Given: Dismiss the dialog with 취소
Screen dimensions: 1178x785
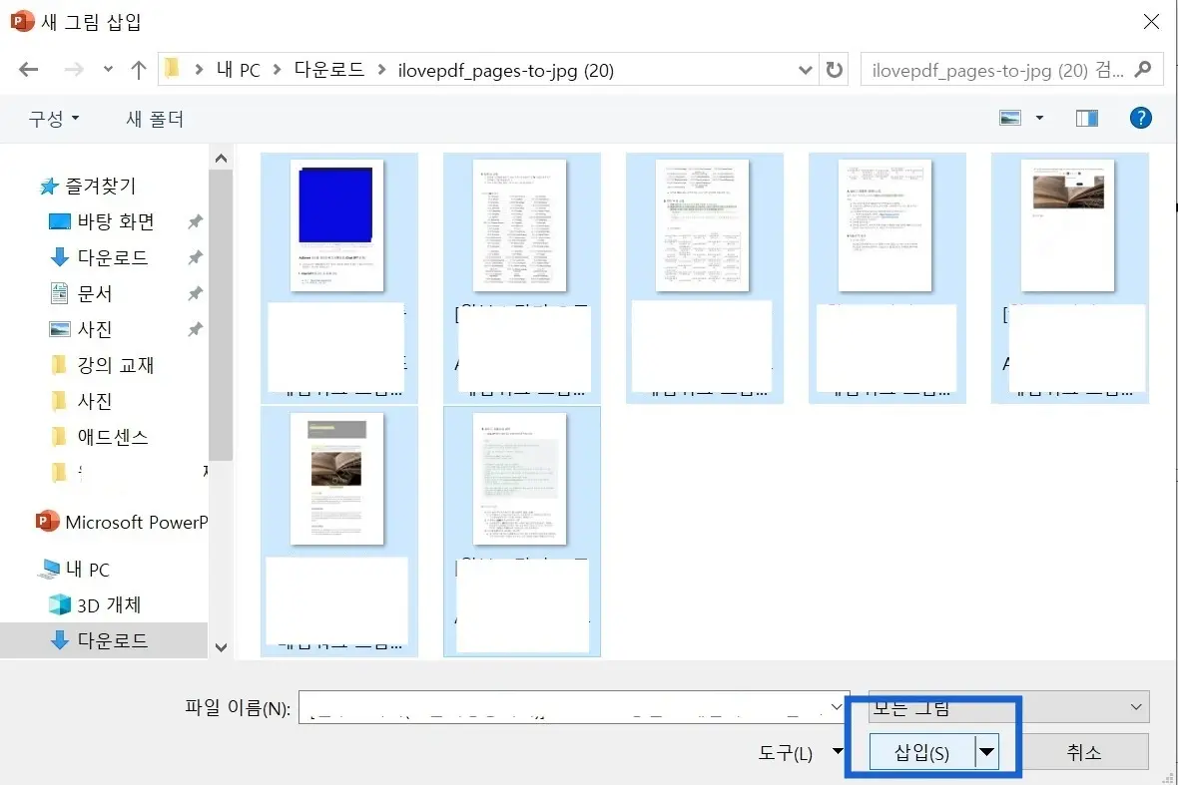Looking at the screenshot, I should click(x=1084, y=751).
